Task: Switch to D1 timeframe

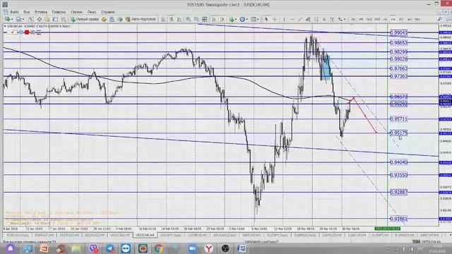Action: (x=401, y=19)
